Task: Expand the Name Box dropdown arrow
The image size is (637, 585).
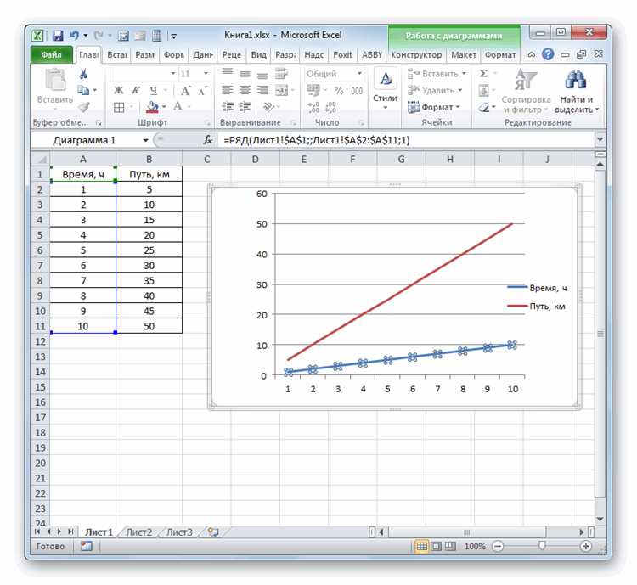Action: pos(145,140)
